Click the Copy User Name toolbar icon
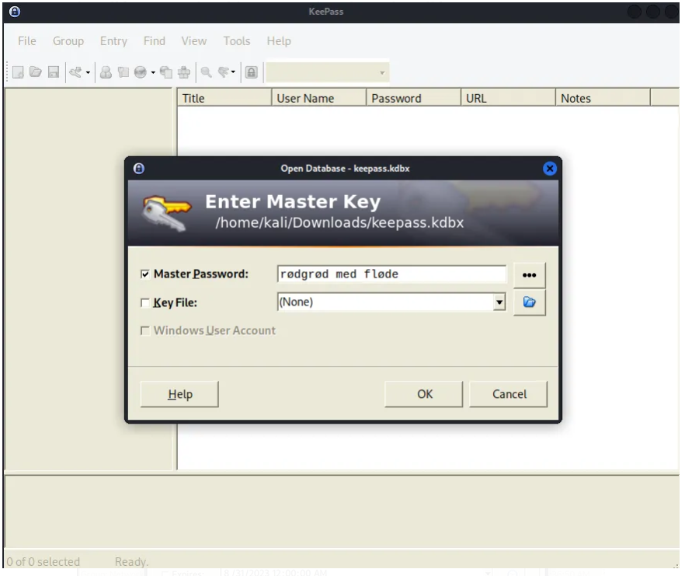The height and width of the screenshot is (576, 685). tap(106, 72)
